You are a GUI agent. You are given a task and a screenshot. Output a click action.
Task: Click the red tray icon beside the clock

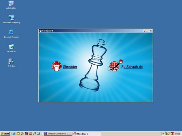173,134
